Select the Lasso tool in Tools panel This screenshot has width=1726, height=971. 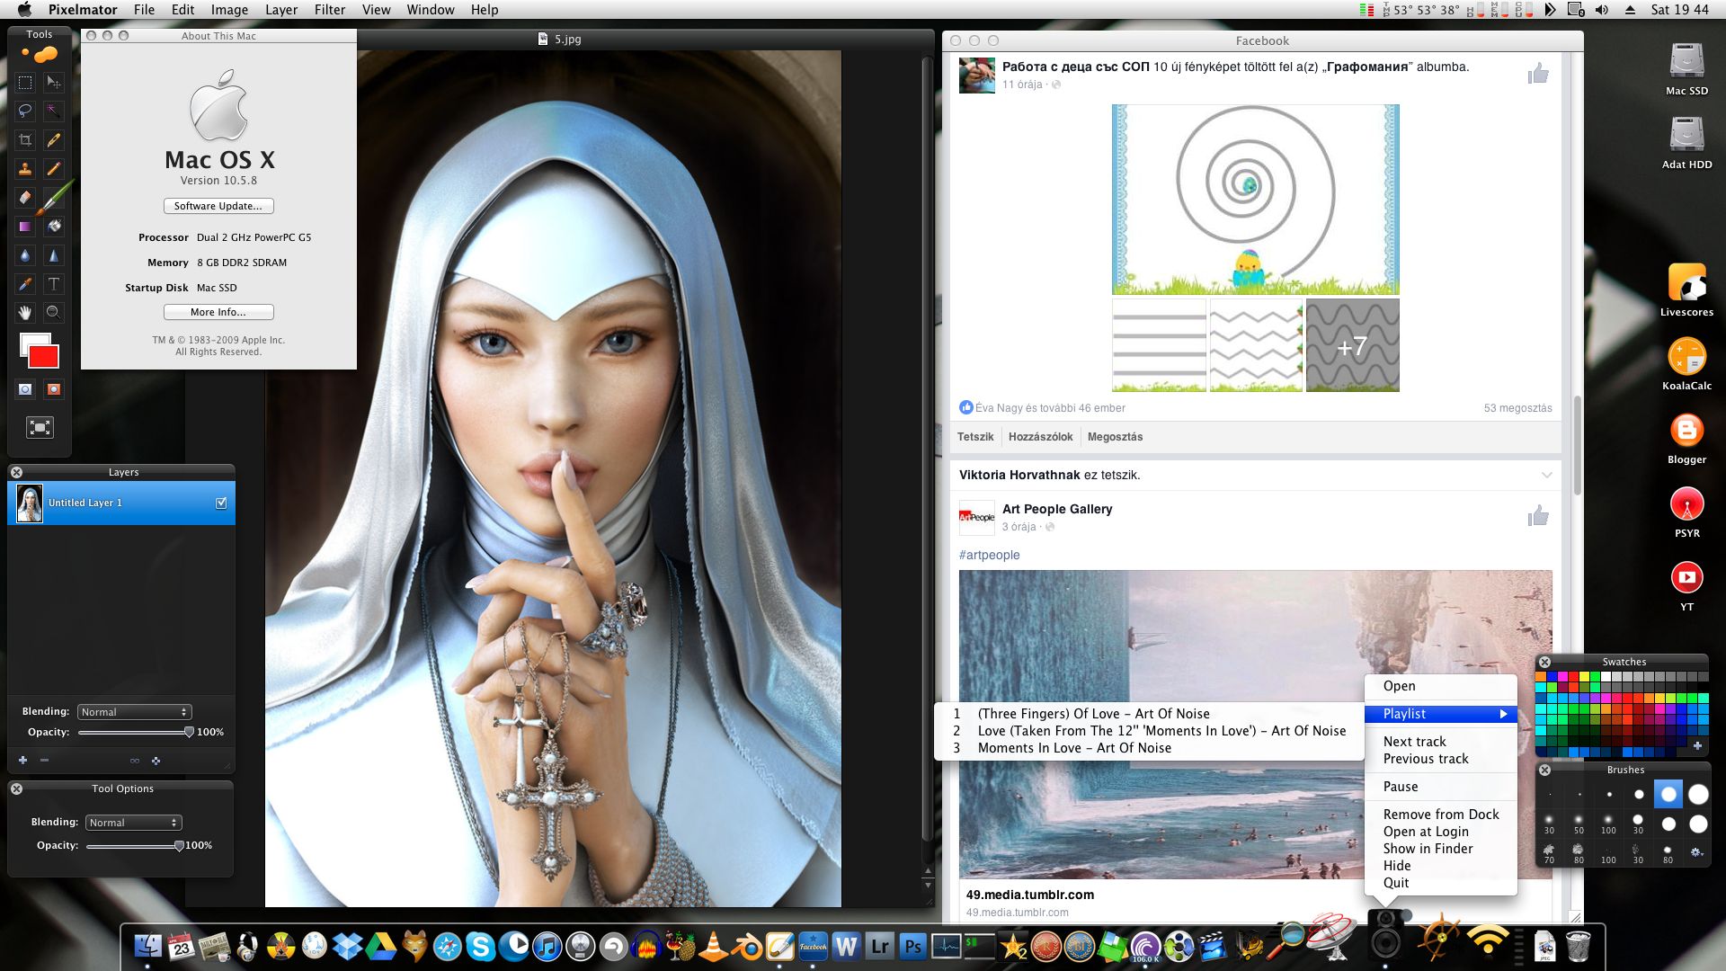pos(25,111)
